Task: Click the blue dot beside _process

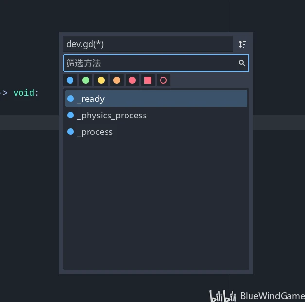Action: pos(71,132)
